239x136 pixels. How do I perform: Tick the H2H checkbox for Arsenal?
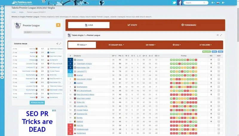[x=219, y=75]
